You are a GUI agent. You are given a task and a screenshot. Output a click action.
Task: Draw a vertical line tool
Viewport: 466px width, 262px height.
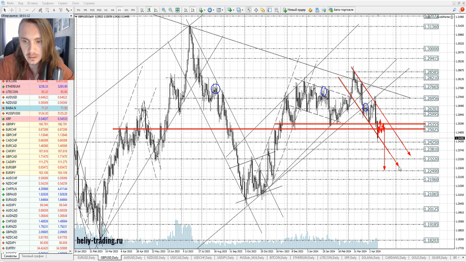(20, 10)
